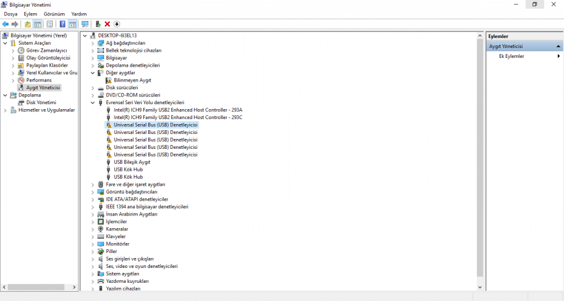The width and height of the screenshot is (564, 301).
Task: Click the Properties toolbar icon
Action: pyautogui.click(x=50, y=24)
